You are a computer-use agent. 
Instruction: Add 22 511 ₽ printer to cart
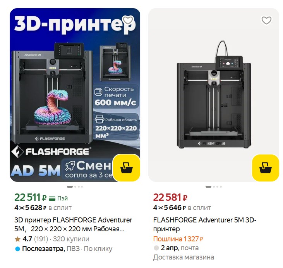126,168
